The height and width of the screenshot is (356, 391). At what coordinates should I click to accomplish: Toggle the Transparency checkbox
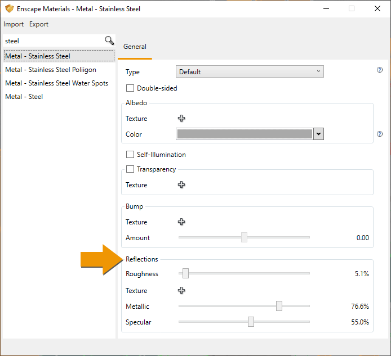[130, 169]
